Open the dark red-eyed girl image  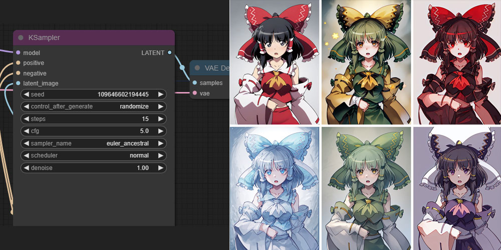coord(457,62)
